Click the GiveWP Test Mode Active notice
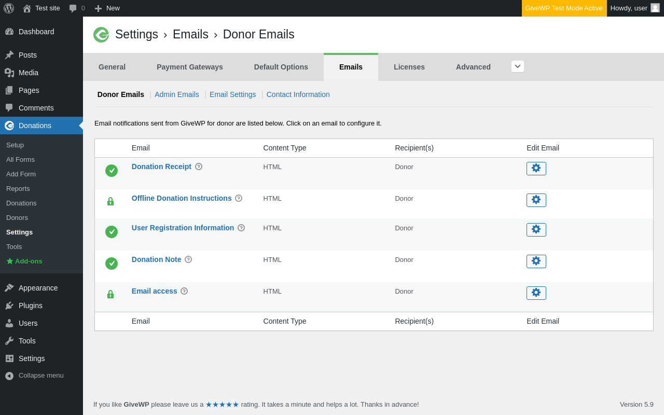 tap(564, 8)
